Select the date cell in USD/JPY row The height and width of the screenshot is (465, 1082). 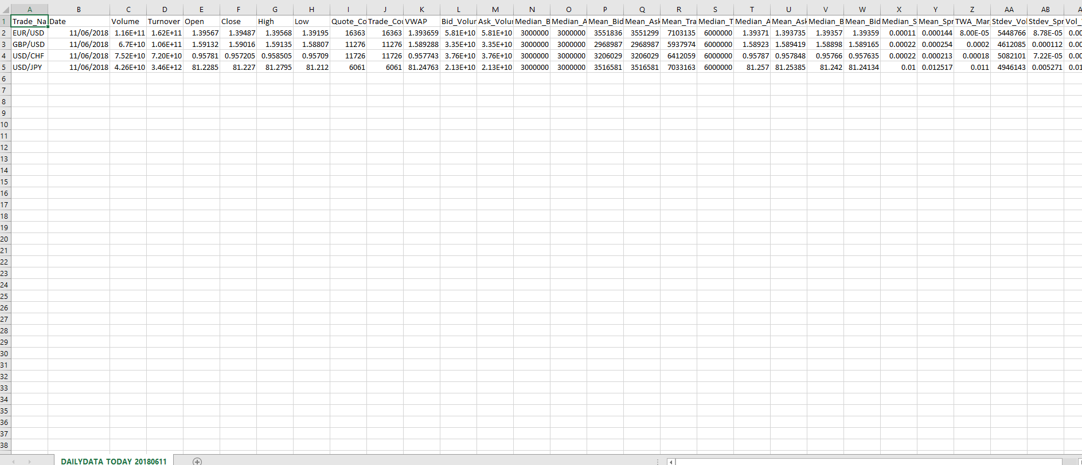pyautogui.click(x=79, y=67)
